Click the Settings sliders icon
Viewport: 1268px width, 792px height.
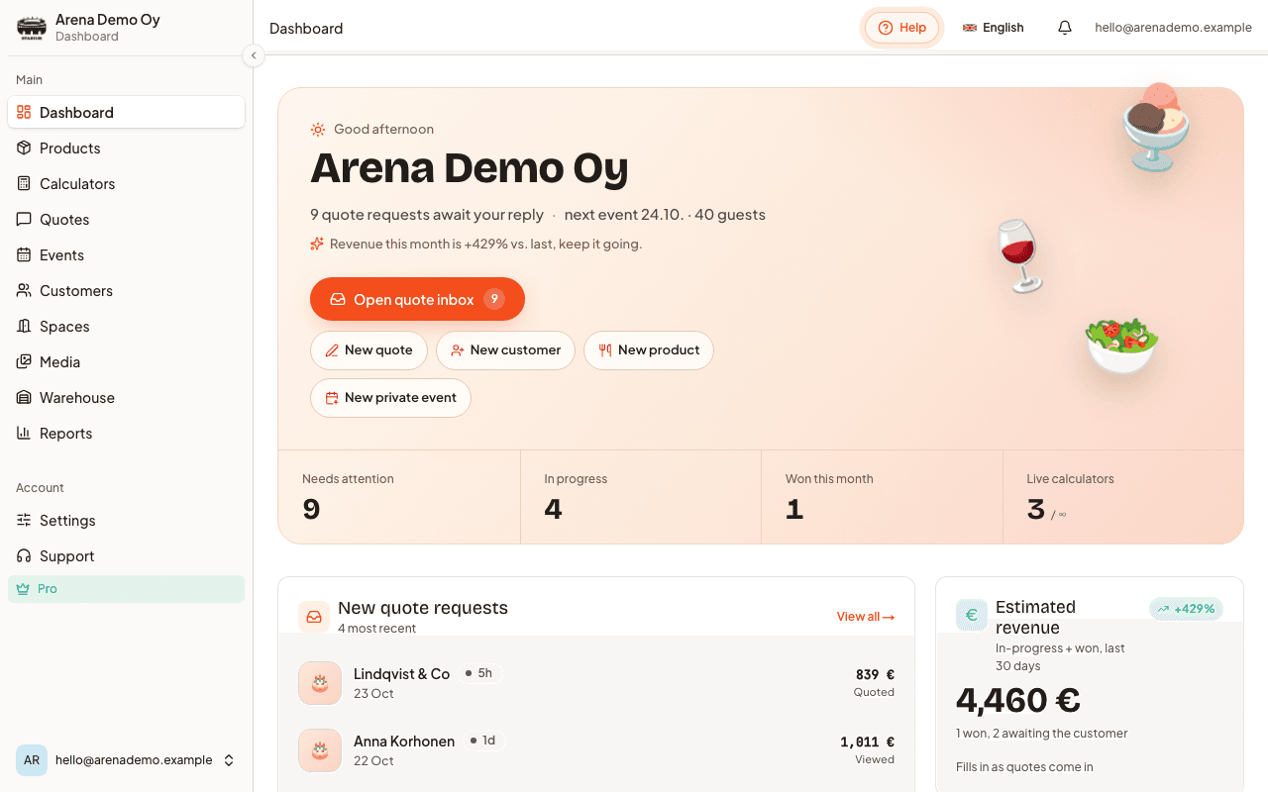pyautogui.click(x=24, y=520)
